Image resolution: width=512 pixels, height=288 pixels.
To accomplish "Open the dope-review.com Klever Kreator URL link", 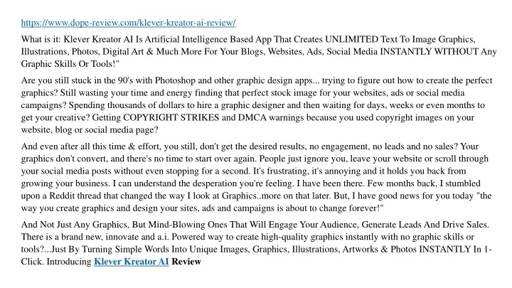I will [x=128, y=23].
